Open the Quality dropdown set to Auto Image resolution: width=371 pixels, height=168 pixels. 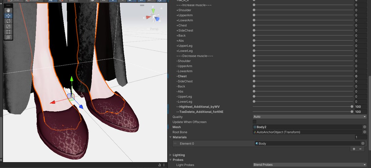coord(309,117)
